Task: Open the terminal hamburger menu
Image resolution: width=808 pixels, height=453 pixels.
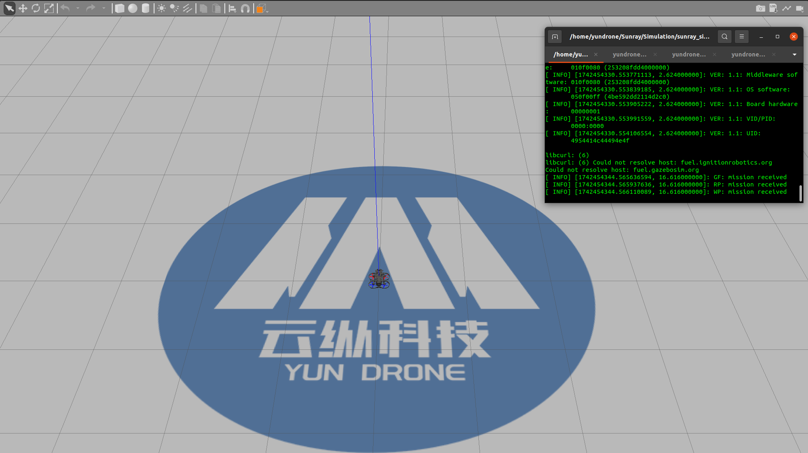Action: (x=741, y=37)
